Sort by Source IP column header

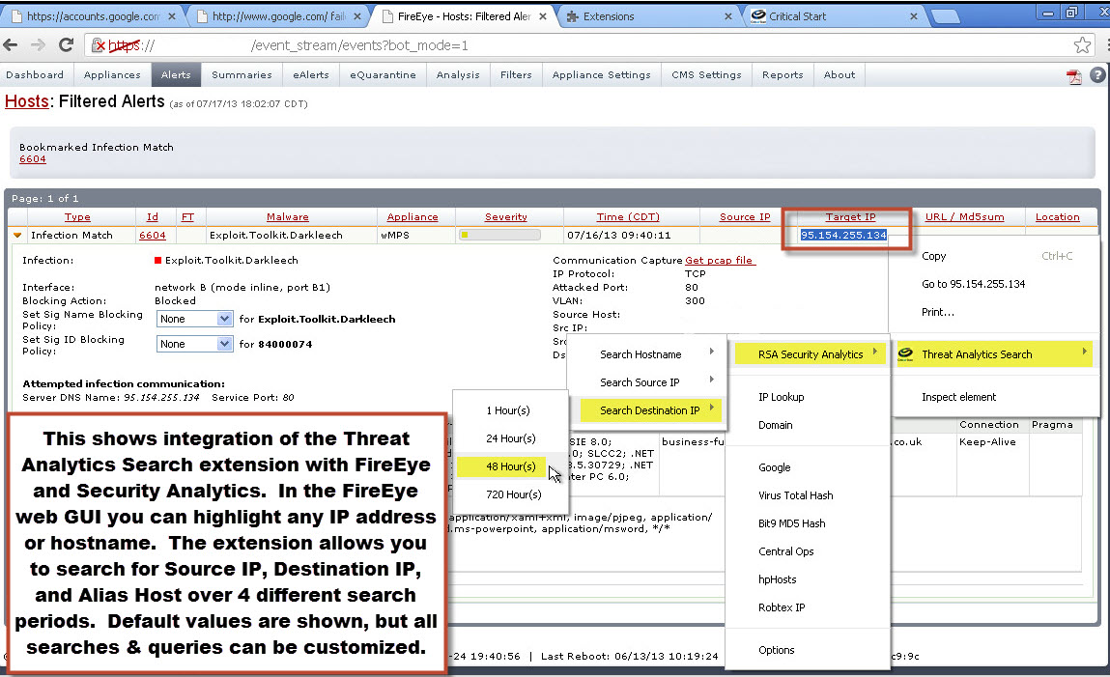745,217
